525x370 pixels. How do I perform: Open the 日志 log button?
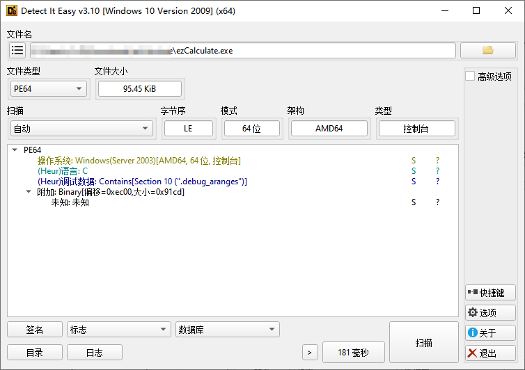(95, 353)
